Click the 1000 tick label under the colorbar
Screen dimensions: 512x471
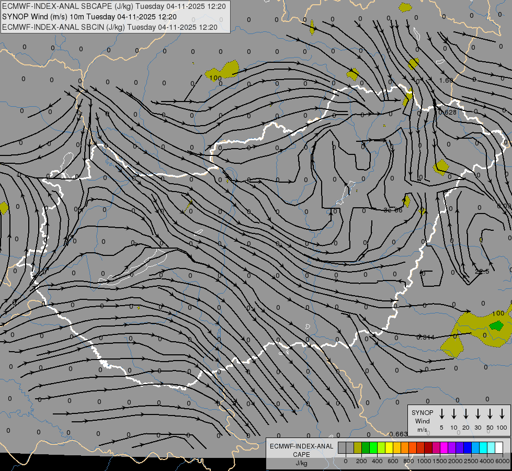pos(424,461)
